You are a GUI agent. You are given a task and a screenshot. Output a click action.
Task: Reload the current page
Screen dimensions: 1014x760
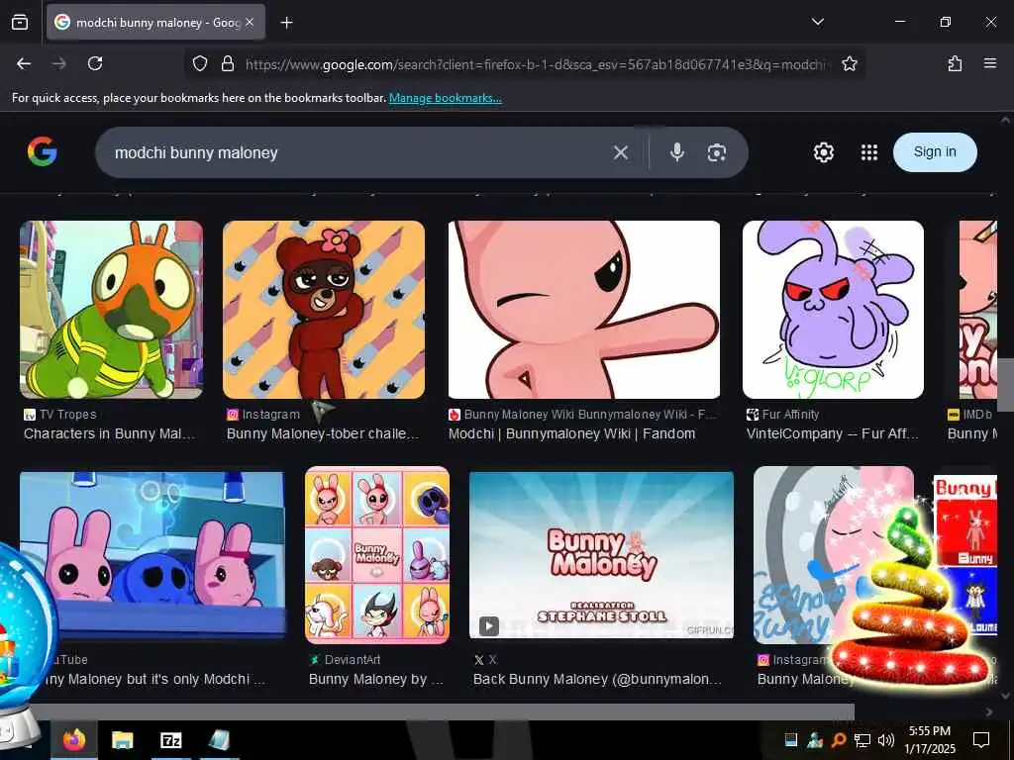tap(95, 63)
